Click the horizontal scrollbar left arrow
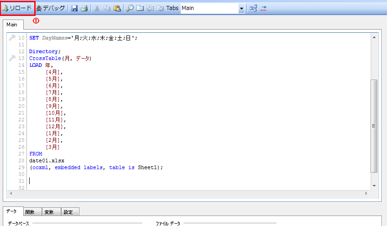The height and width of the screenshot is (226, 387). [x=11, y=193]
